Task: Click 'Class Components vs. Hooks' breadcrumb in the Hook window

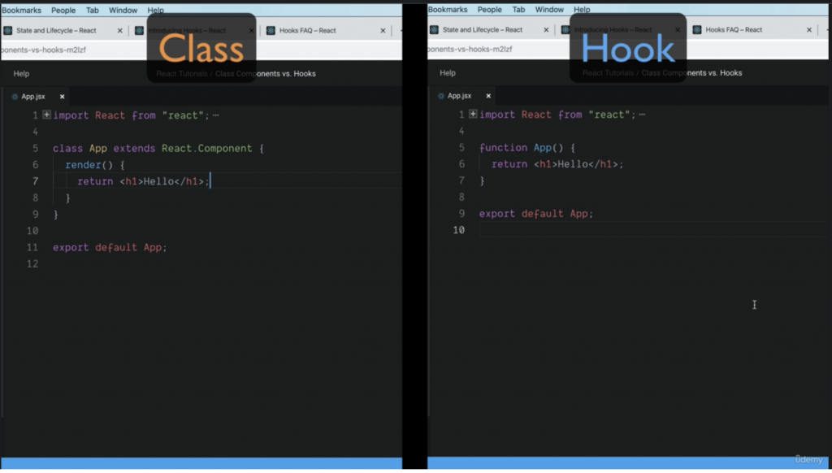Action: [692, 72]
